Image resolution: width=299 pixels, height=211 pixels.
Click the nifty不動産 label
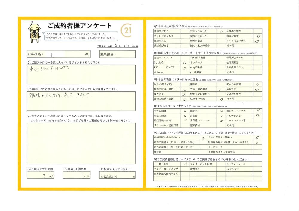pos(196,67)
